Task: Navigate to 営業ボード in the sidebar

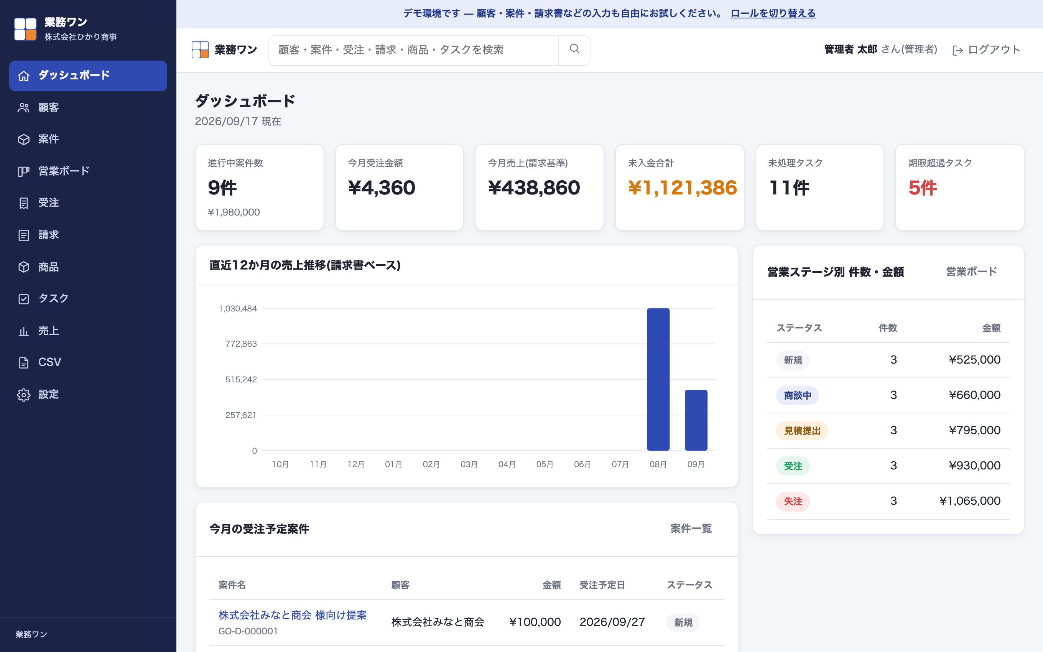Action: click(x=88, y=171)
